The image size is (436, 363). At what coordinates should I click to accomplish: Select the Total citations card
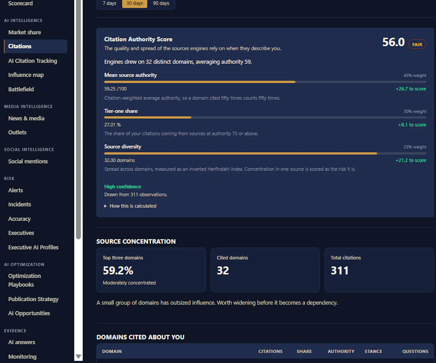[x=379, y=270]
